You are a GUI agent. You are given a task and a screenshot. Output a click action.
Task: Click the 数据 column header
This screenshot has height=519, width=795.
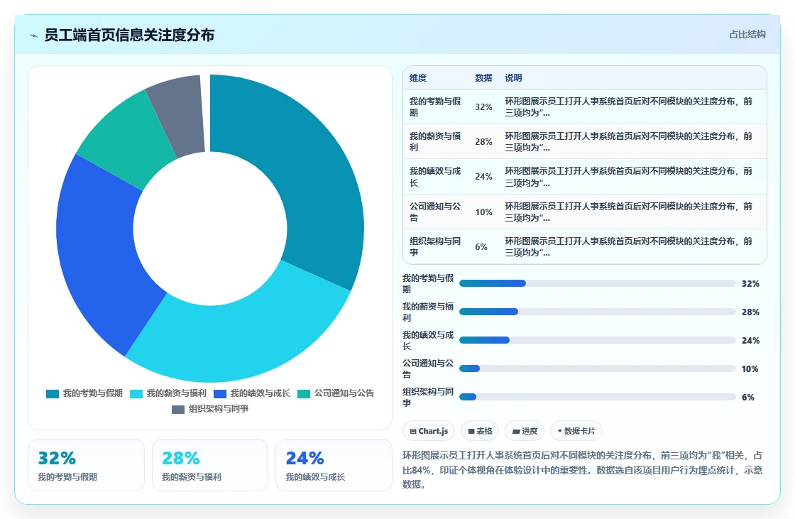tap(483, 77)
